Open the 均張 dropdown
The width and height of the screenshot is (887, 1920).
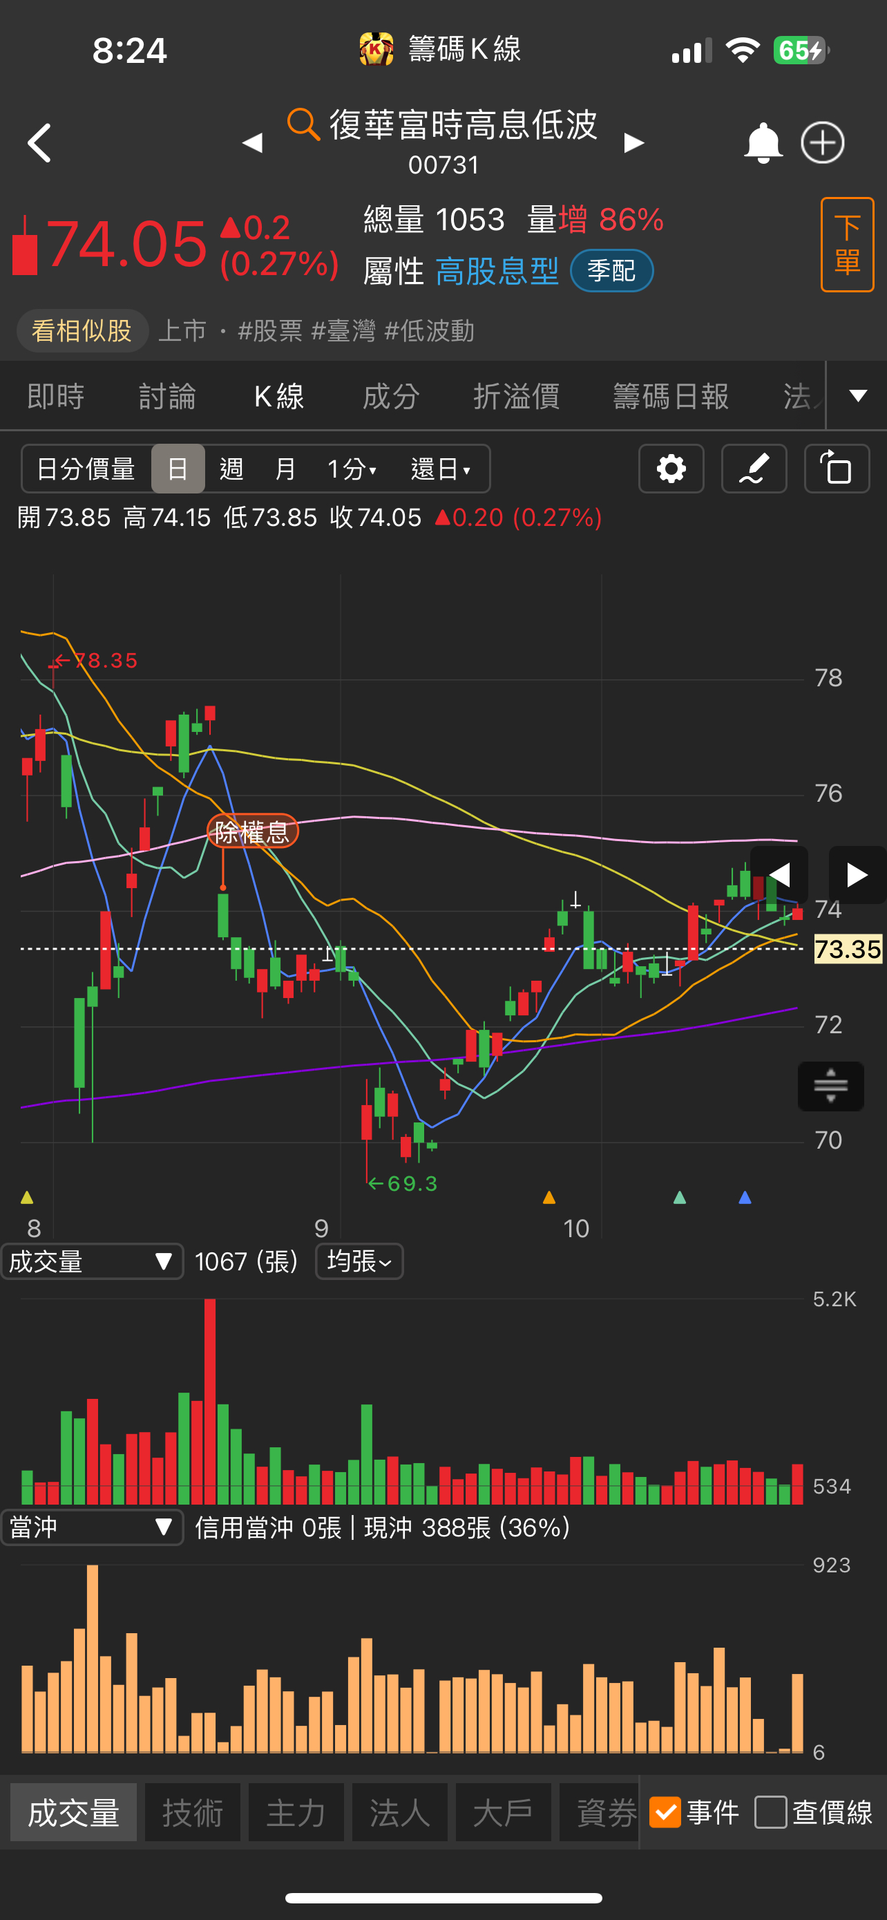(x=359, y=1261)
